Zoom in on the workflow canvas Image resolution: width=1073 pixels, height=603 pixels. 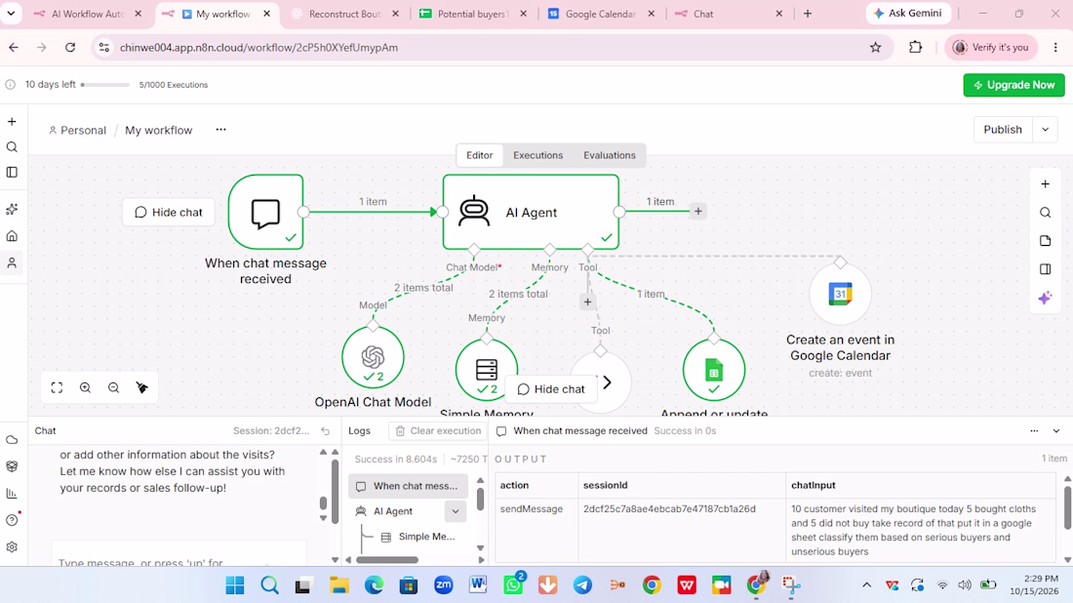[86, 387]
